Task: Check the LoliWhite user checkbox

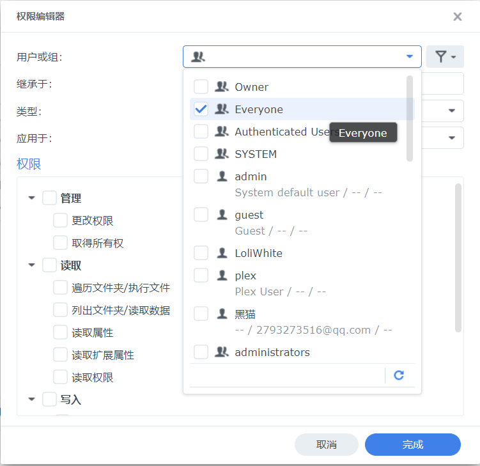Action: pos(201,253)
